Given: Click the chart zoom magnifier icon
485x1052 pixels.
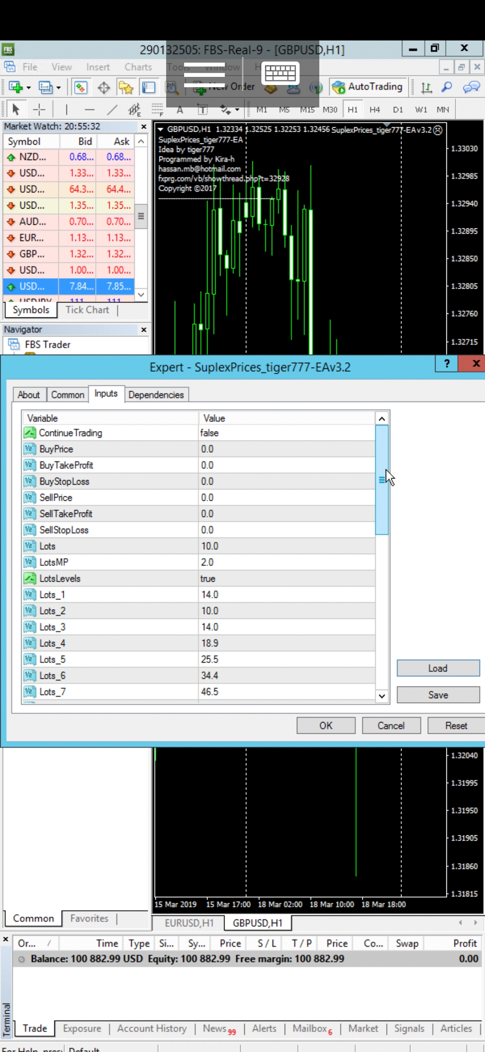Looking at the screenshot, I should coord(446,87).
